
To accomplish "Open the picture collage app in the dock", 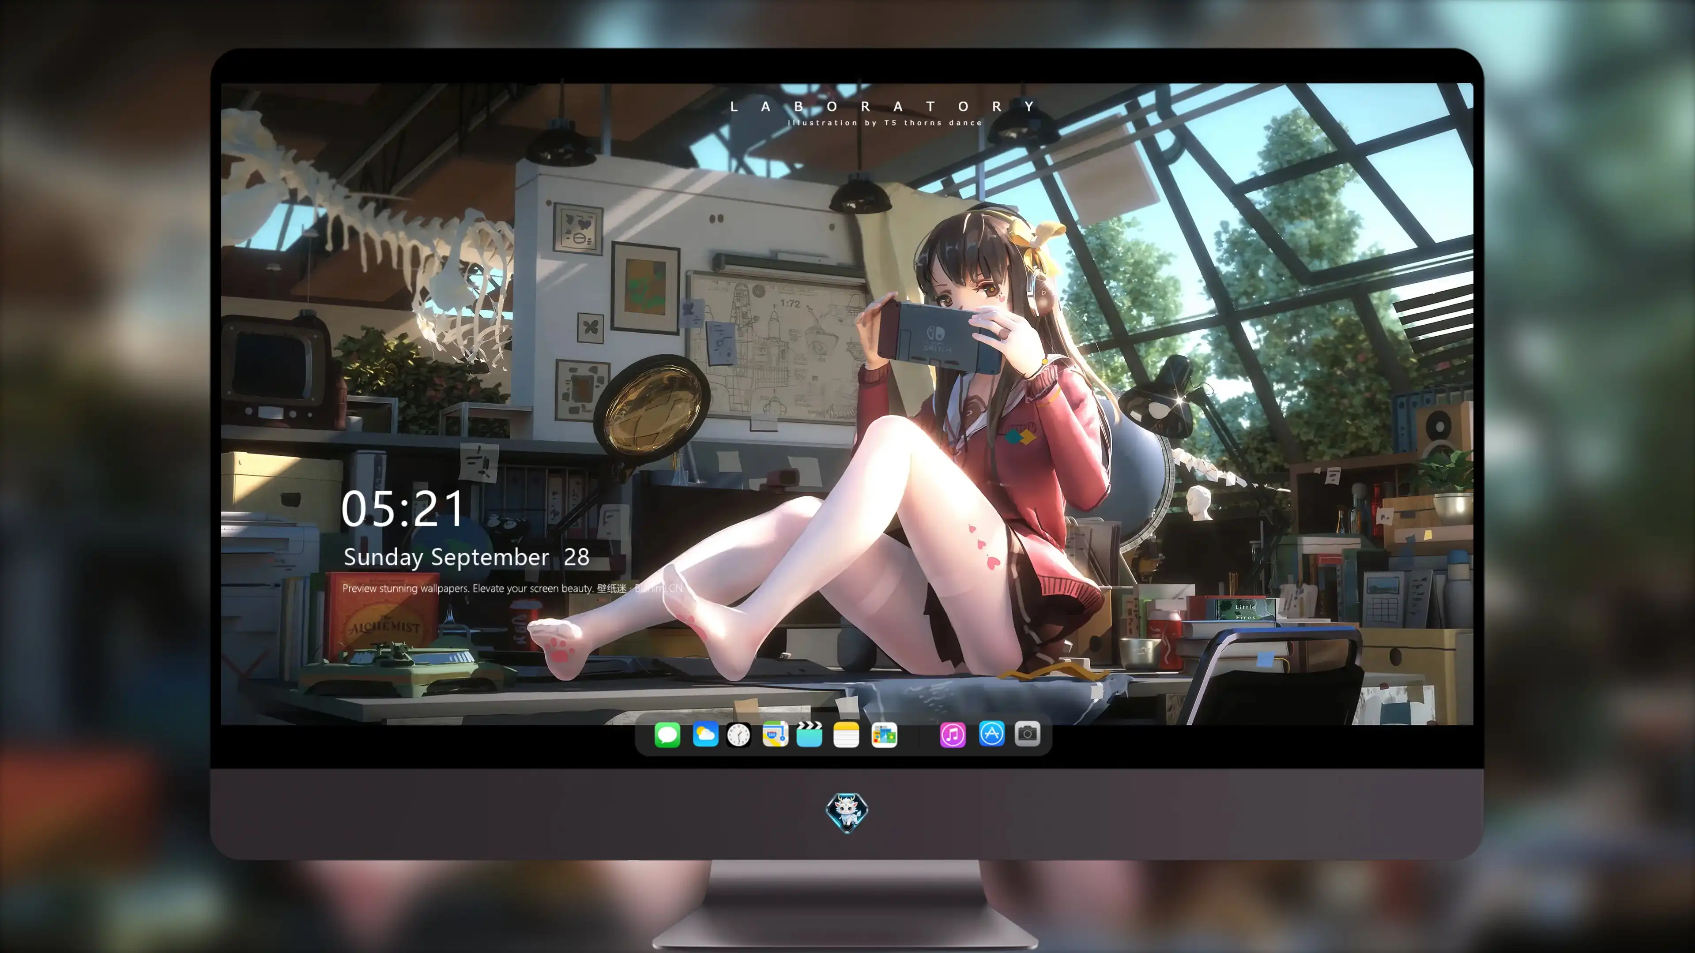I will coord(884,735).
